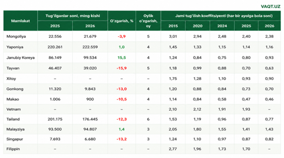Click the Janubiy Koreya row label

(x=21, y=58)
